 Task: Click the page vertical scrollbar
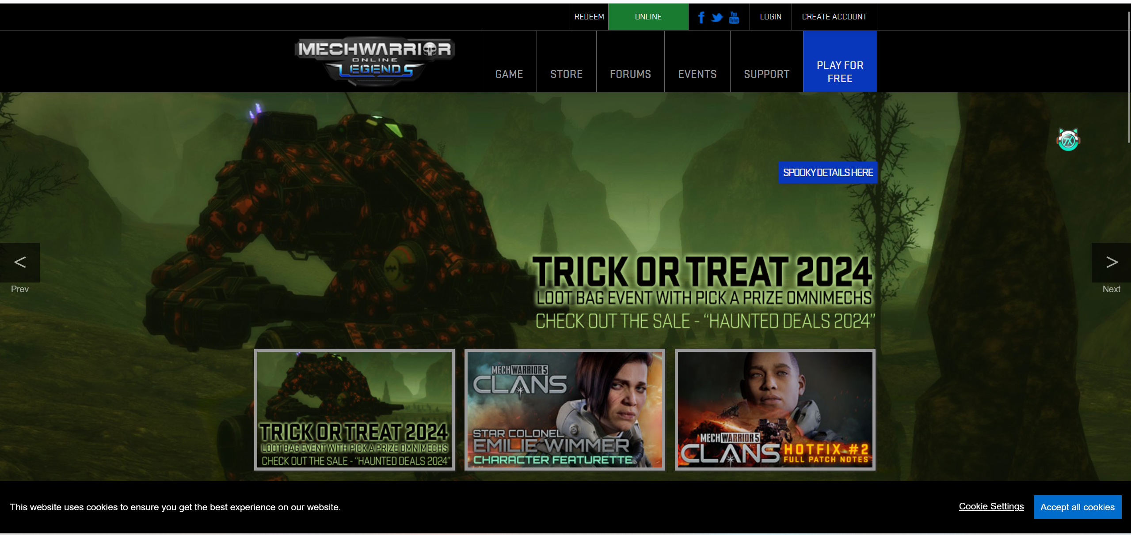[x=1129, y=77]
